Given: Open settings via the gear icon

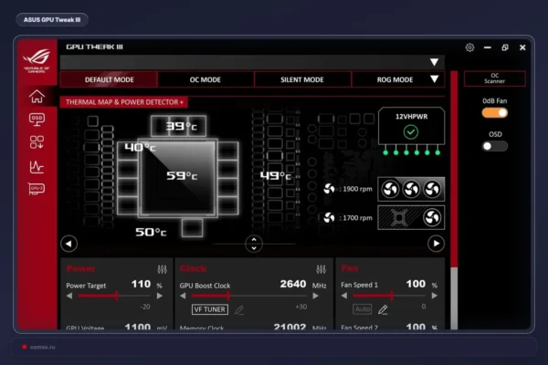Looking at the screenshot, I should 469,47.
